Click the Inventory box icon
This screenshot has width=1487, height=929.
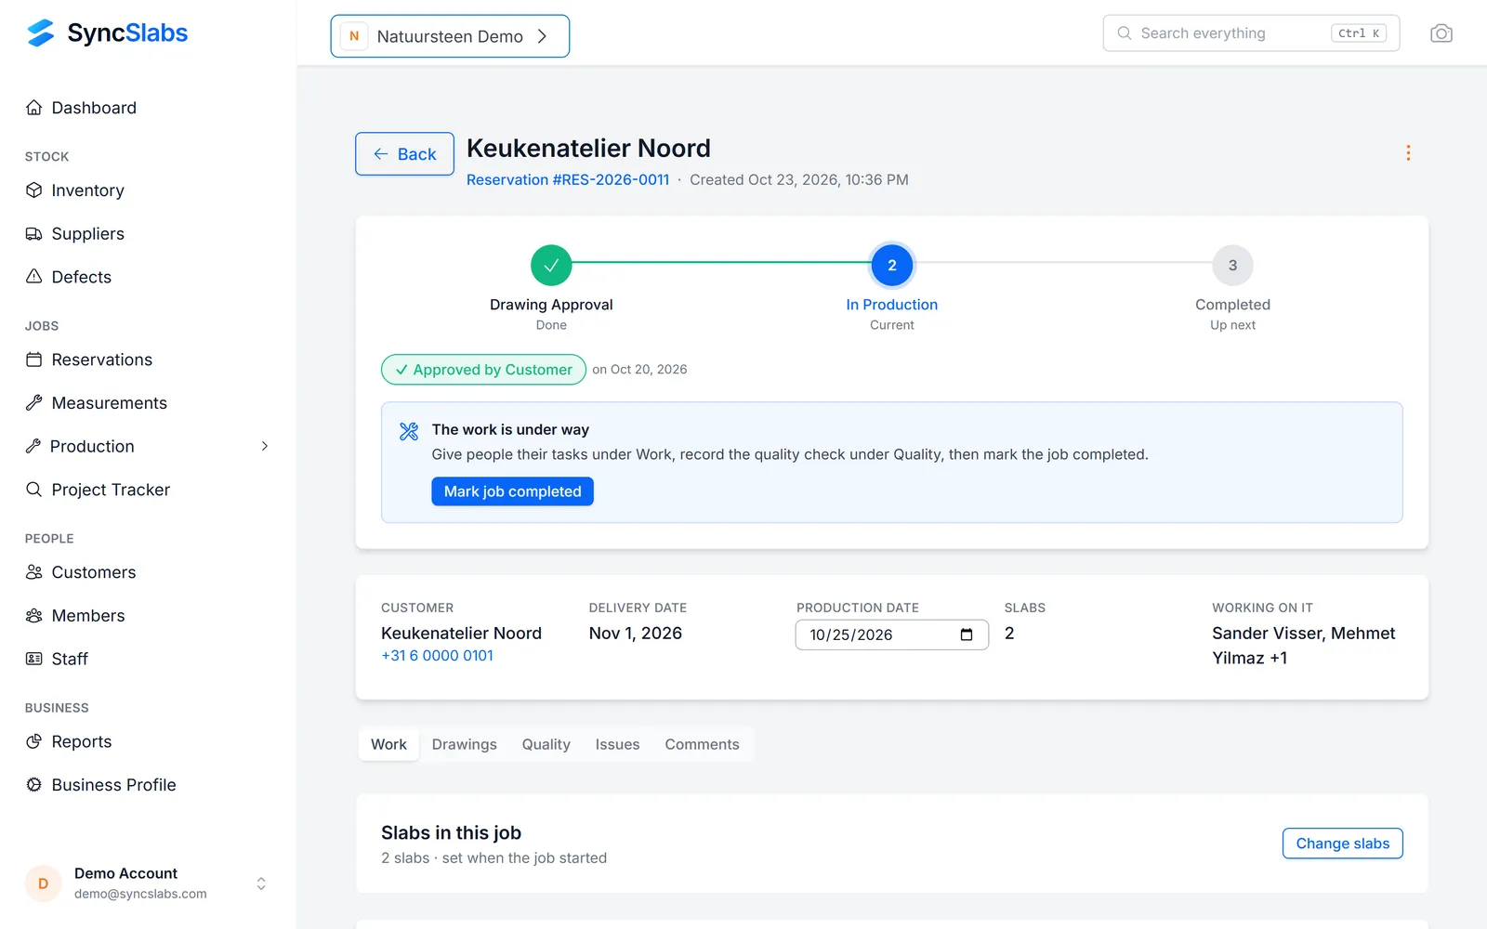pyautogui.click(x=34, y=190)
